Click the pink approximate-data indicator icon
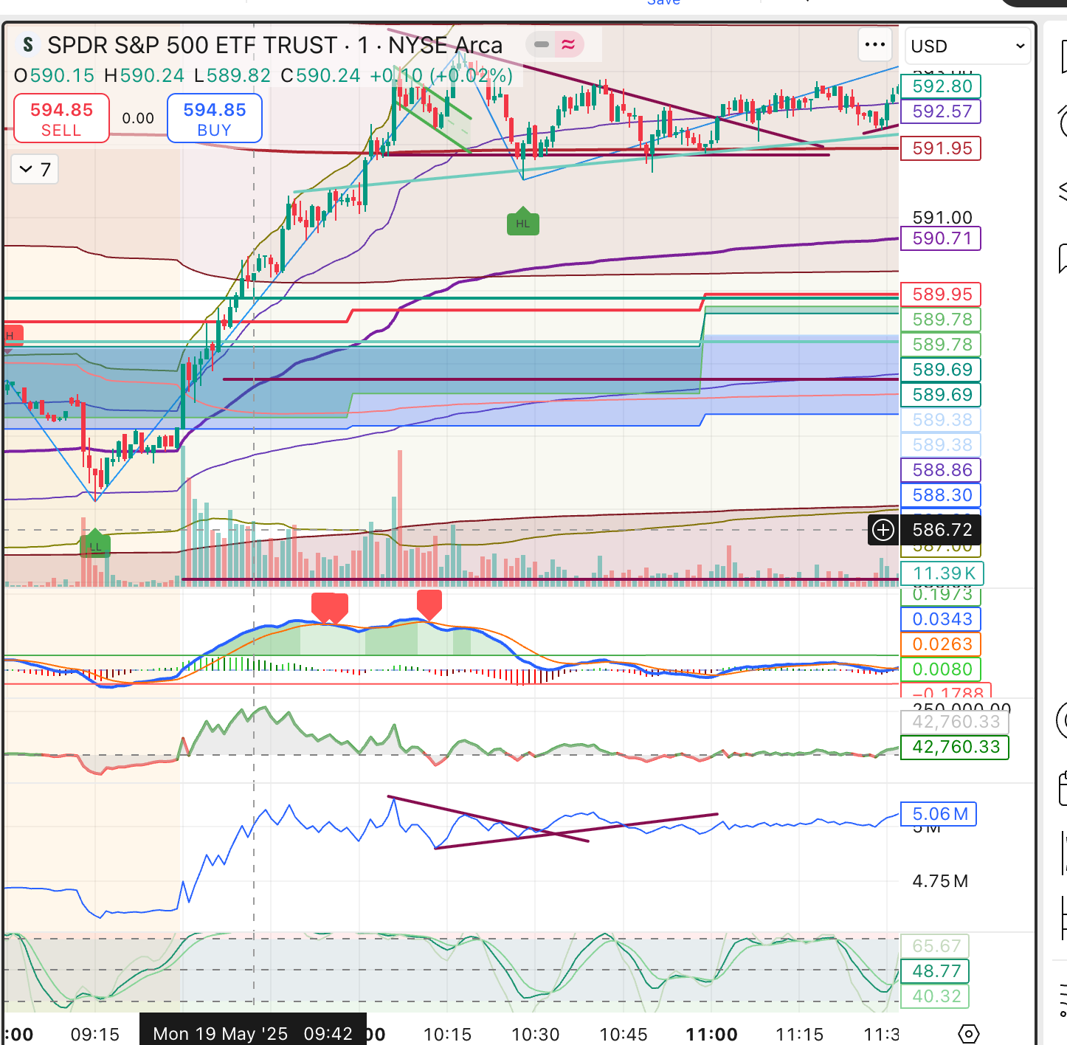 coord(568,45)
